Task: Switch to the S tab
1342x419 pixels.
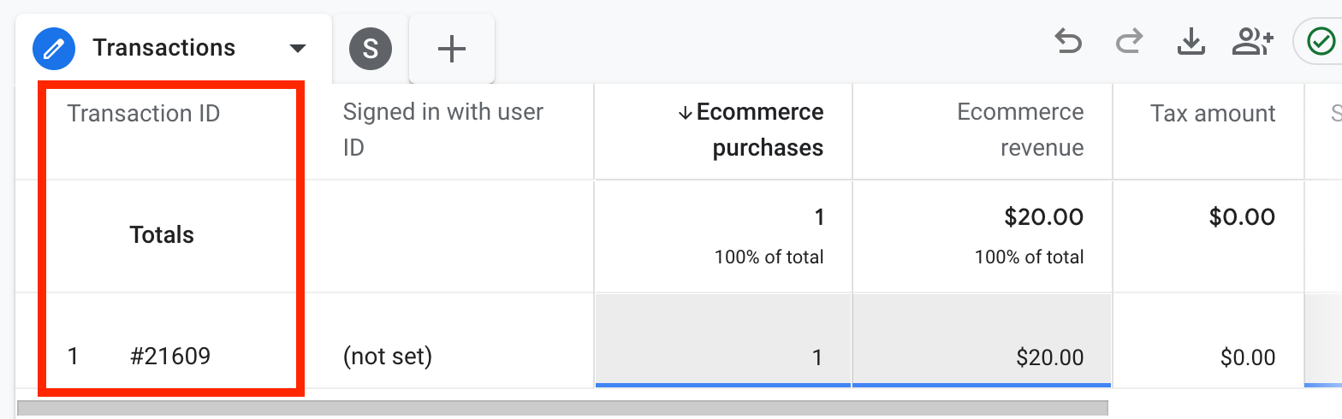Action: tap(371, 49)
